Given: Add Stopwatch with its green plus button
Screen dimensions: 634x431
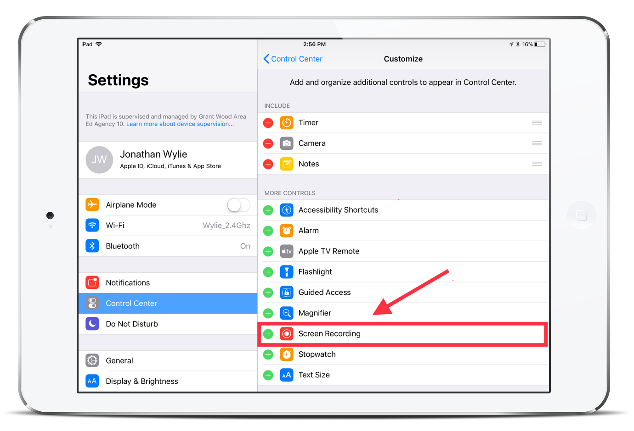Looking at the screenshot, I should point(268,354).
